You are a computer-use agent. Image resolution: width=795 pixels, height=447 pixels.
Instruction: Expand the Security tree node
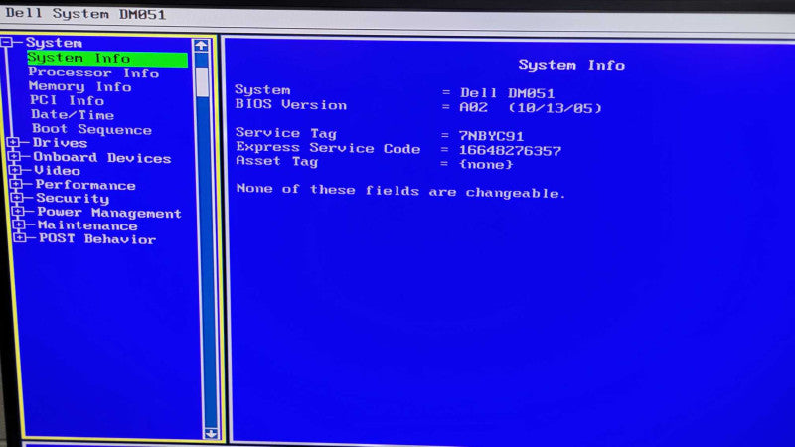pos(17,197)
